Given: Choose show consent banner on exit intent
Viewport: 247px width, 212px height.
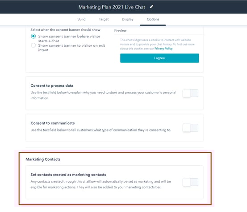Looking at the screenshot, I should pyautogui.click(x=33, y=45).
